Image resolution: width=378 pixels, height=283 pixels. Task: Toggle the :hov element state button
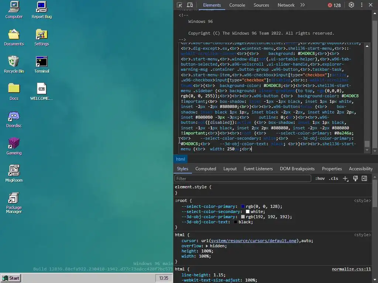tap(320, 179)
